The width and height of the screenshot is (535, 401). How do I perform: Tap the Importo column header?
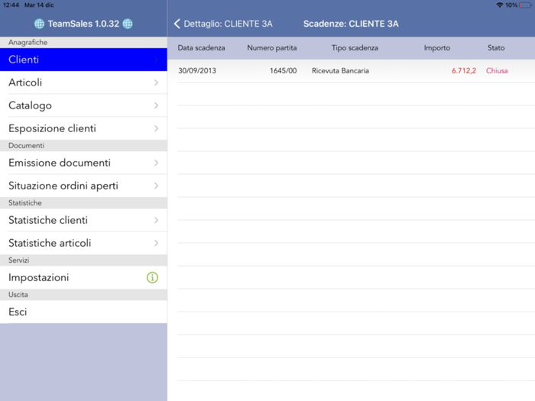tap(437, 47)
